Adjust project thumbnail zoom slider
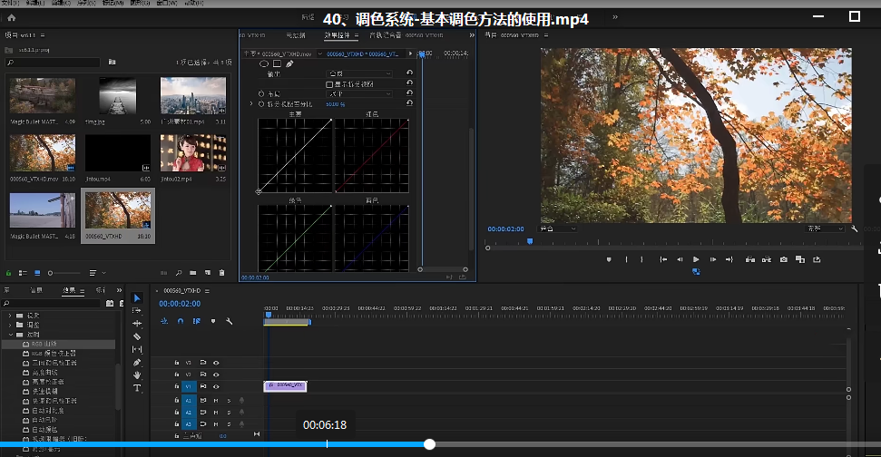 tap(64, 273)
